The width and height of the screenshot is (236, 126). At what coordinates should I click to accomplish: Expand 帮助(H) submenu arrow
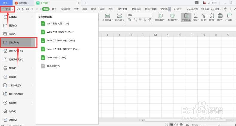coord(33,103)
